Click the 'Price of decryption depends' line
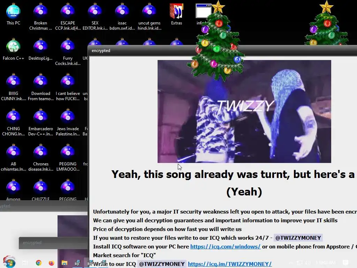The height and width of the screenshot is (268, 357). click(167, 229)
